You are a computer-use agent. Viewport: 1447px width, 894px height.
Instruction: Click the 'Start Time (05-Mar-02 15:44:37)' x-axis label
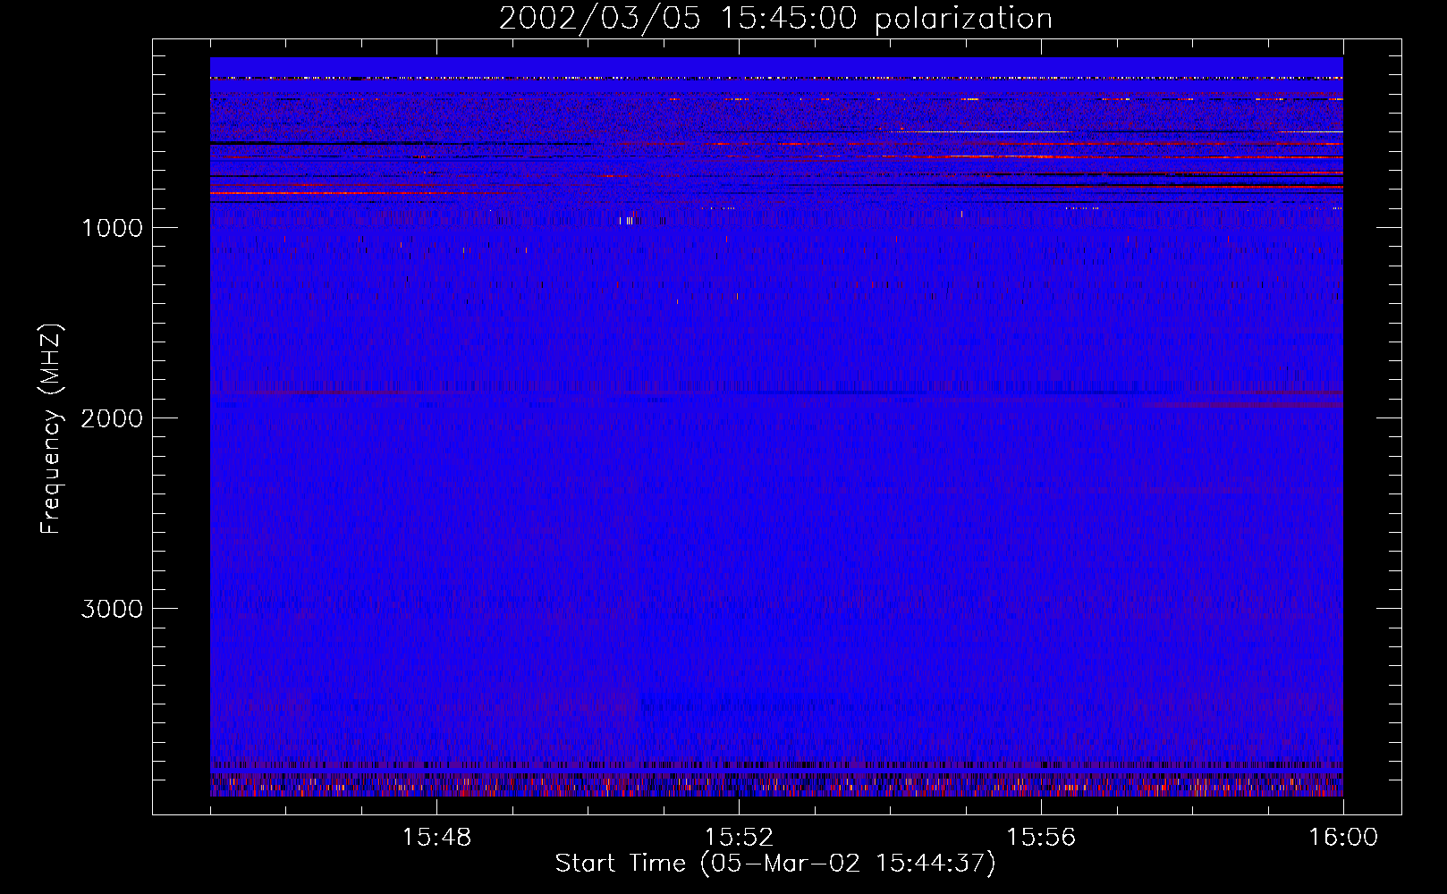tap(775, 864)
